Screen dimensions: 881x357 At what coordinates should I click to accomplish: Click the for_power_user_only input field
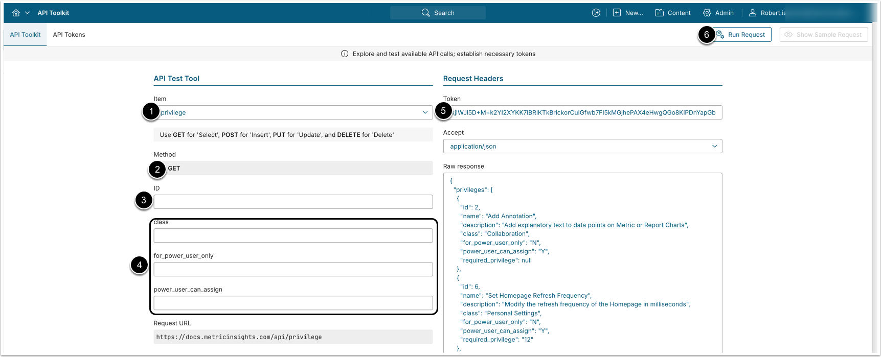(293, 269)
